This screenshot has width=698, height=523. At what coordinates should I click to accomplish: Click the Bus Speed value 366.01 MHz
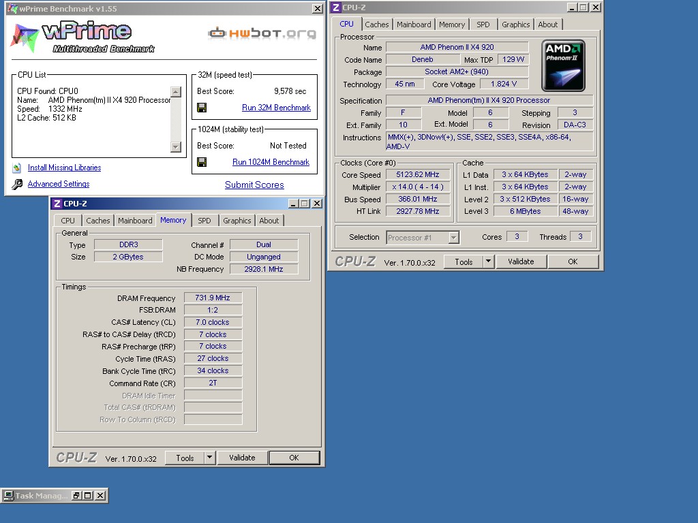418,200
